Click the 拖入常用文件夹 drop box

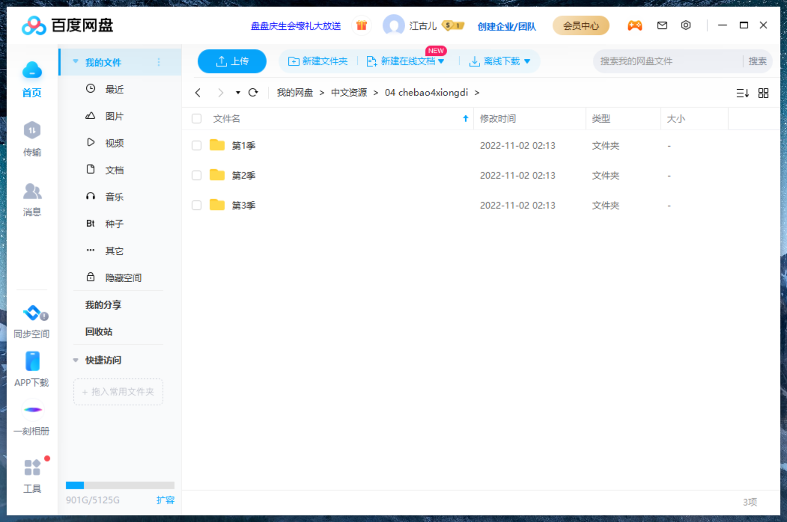click(x=118, y=392)
